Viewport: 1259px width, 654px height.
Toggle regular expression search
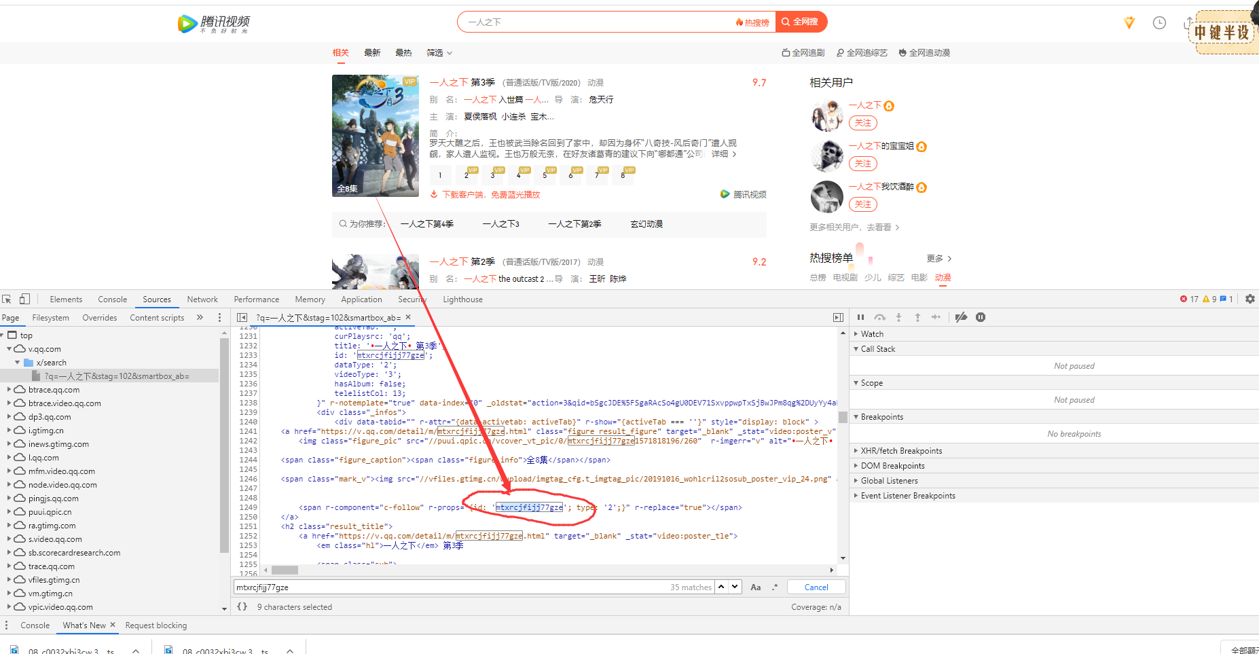pyautogui.click(x=774, y=587)
